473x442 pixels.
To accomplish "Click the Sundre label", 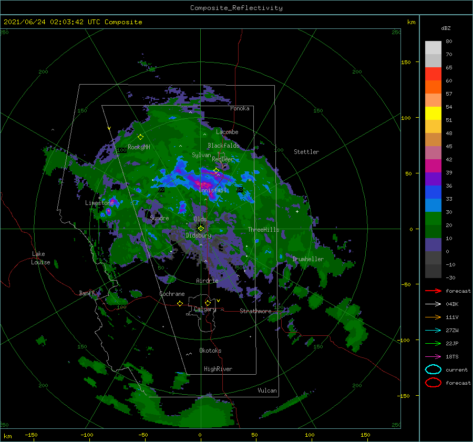I will click(x=159, y=218).
